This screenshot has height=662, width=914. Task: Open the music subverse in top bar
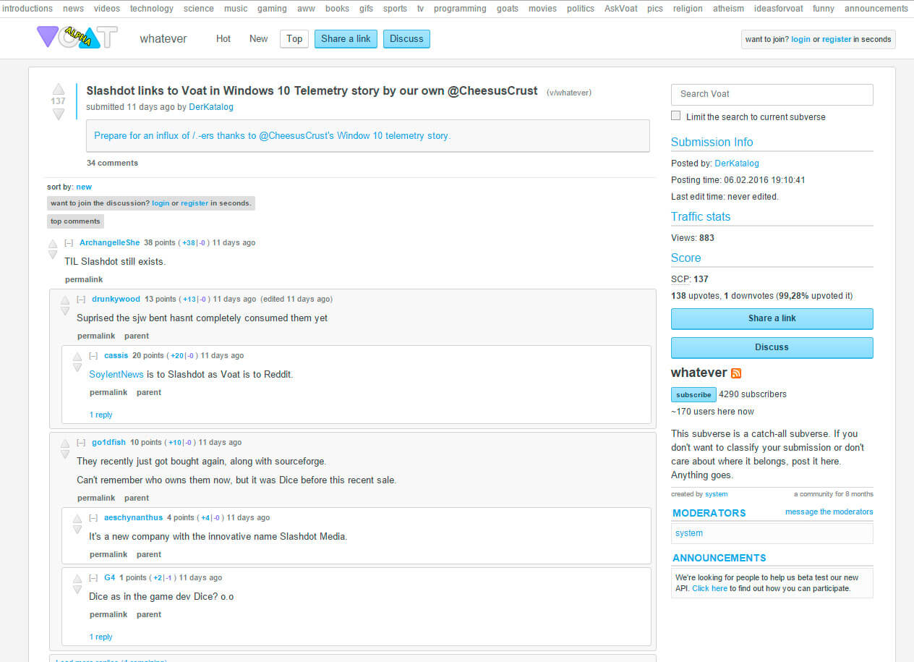coord(236,9)
